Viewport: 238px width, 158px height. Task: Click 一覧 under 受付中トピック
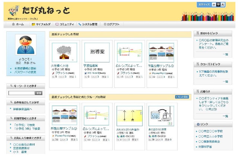[x=225, y=55]
